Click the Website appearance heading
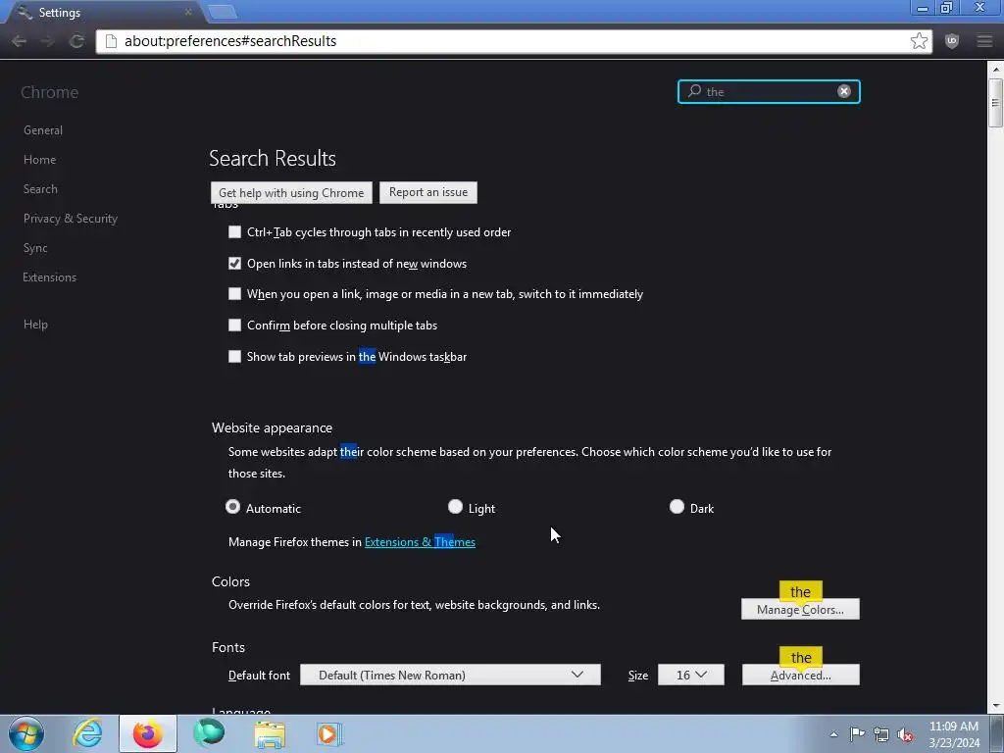 click(273, 427)
